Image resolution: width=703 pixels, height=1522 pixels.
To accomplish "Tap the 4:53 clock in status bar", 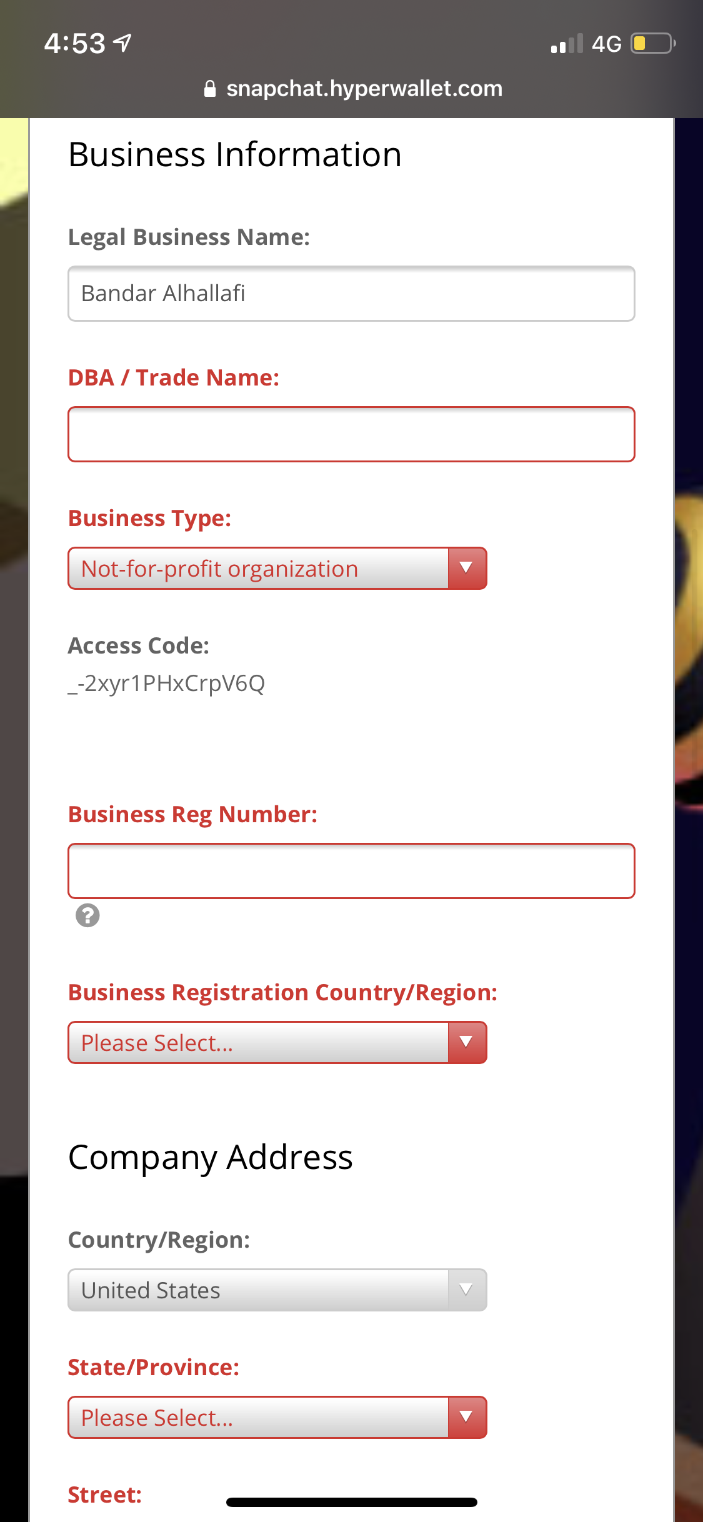I will [75, 44].
